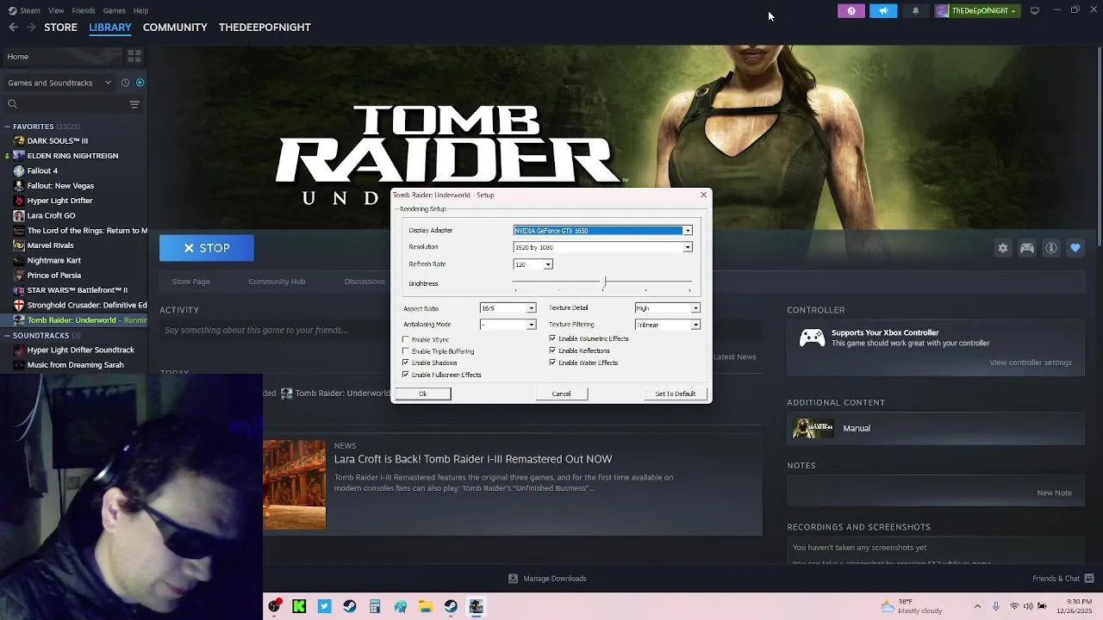
Task: Open Steam announcements megaphone icon
Action: pos(883,10)
